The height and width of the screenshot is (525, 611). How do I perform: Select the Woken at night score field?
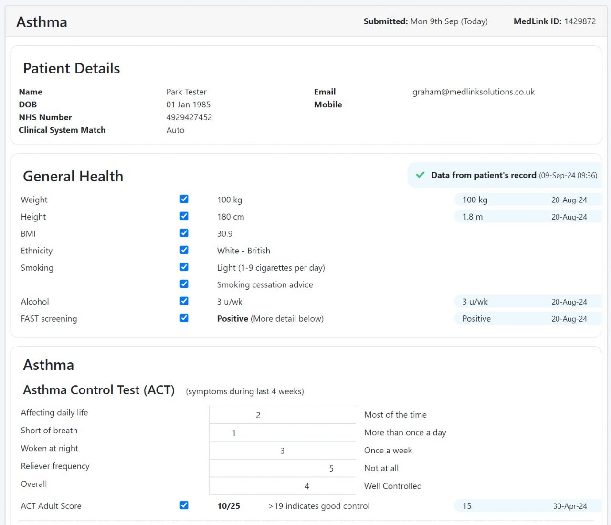[282, 450]
